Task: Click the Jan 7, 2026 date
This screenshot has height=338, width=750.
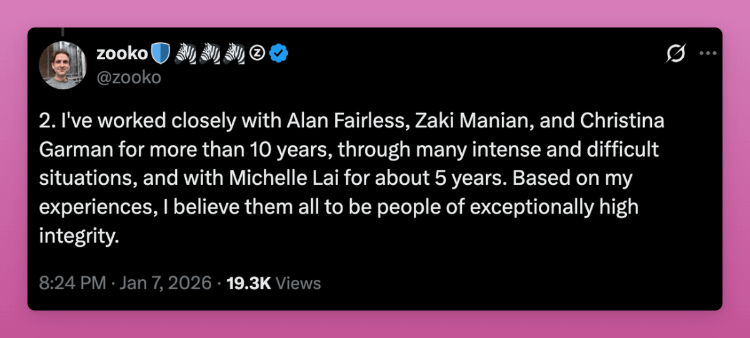Action: pyautogui.click(x=166, y=283)
